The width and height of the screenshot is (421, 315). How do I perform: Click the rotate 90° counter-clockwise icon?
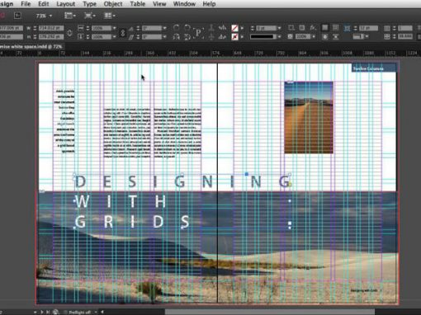(187, 27)
